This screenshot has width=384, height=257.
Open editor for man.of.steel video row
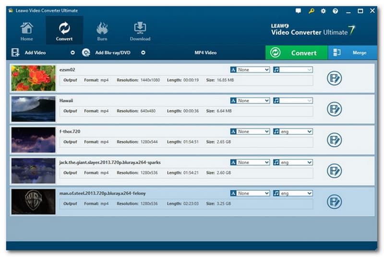[334, 201]
